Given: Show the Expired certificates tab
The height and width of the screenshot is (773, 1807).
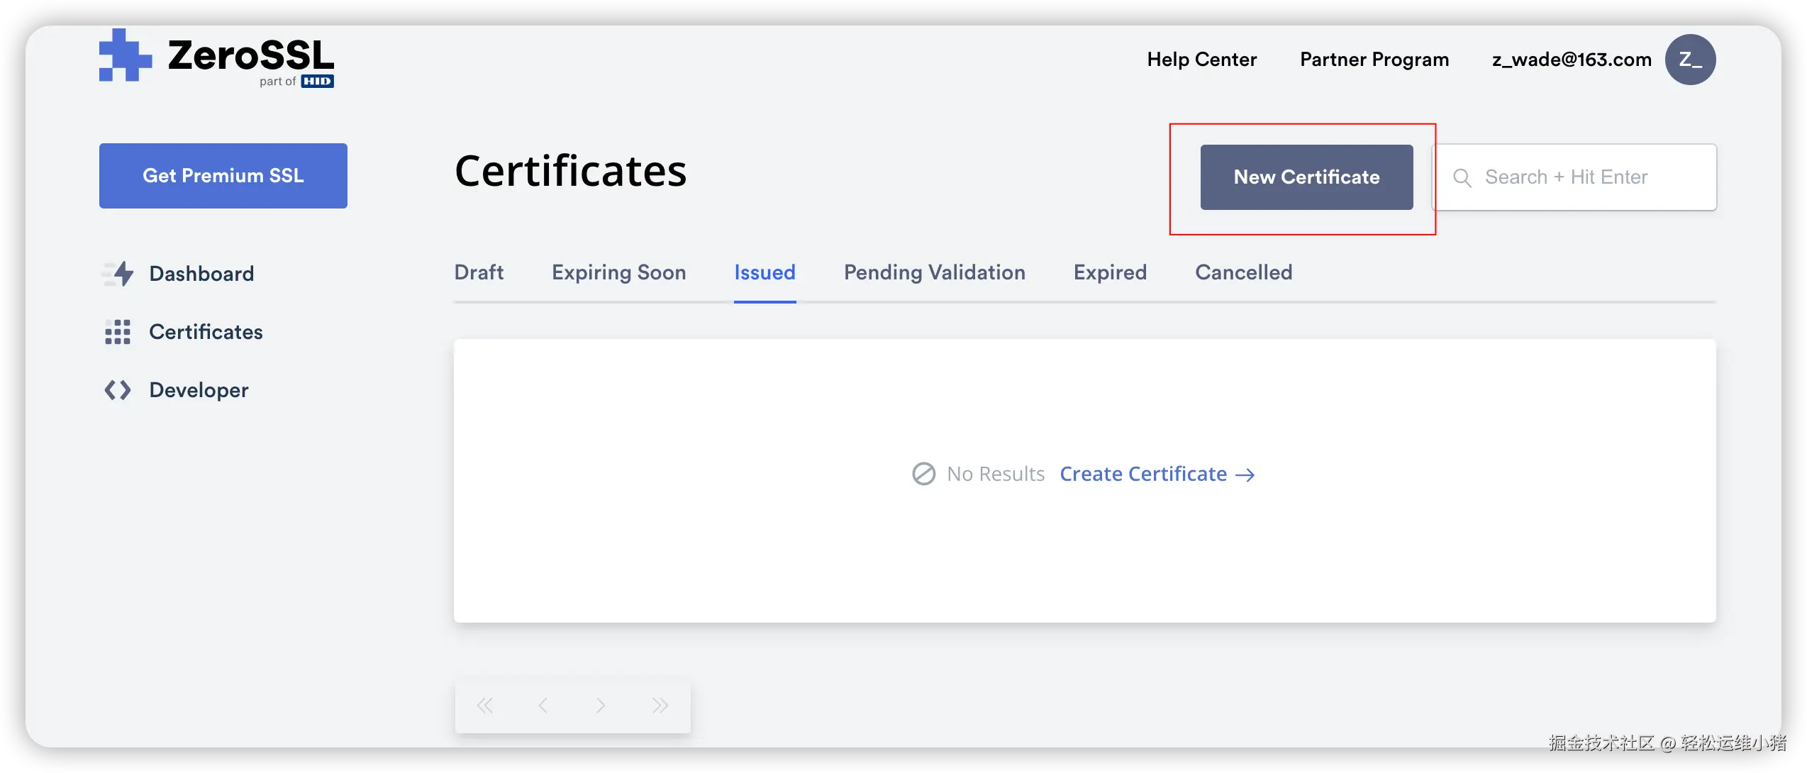Looking at the screenshot, I should click(1110, 272).
